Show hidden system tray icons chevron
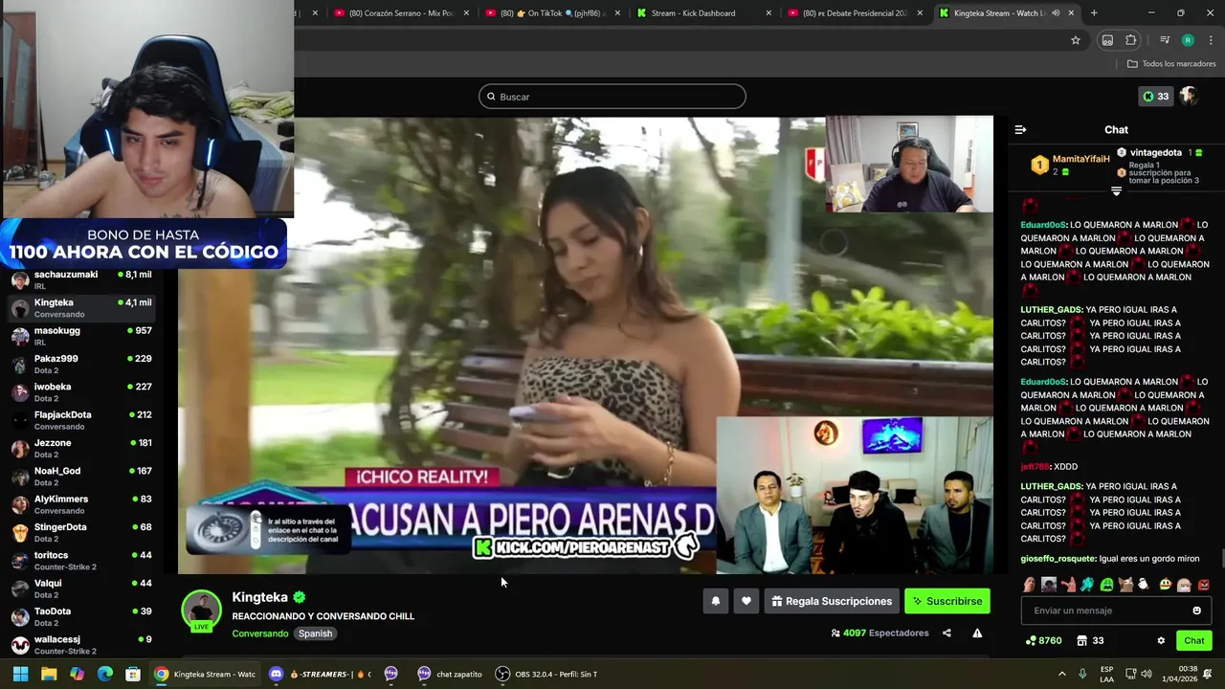 click(1061, 674)
